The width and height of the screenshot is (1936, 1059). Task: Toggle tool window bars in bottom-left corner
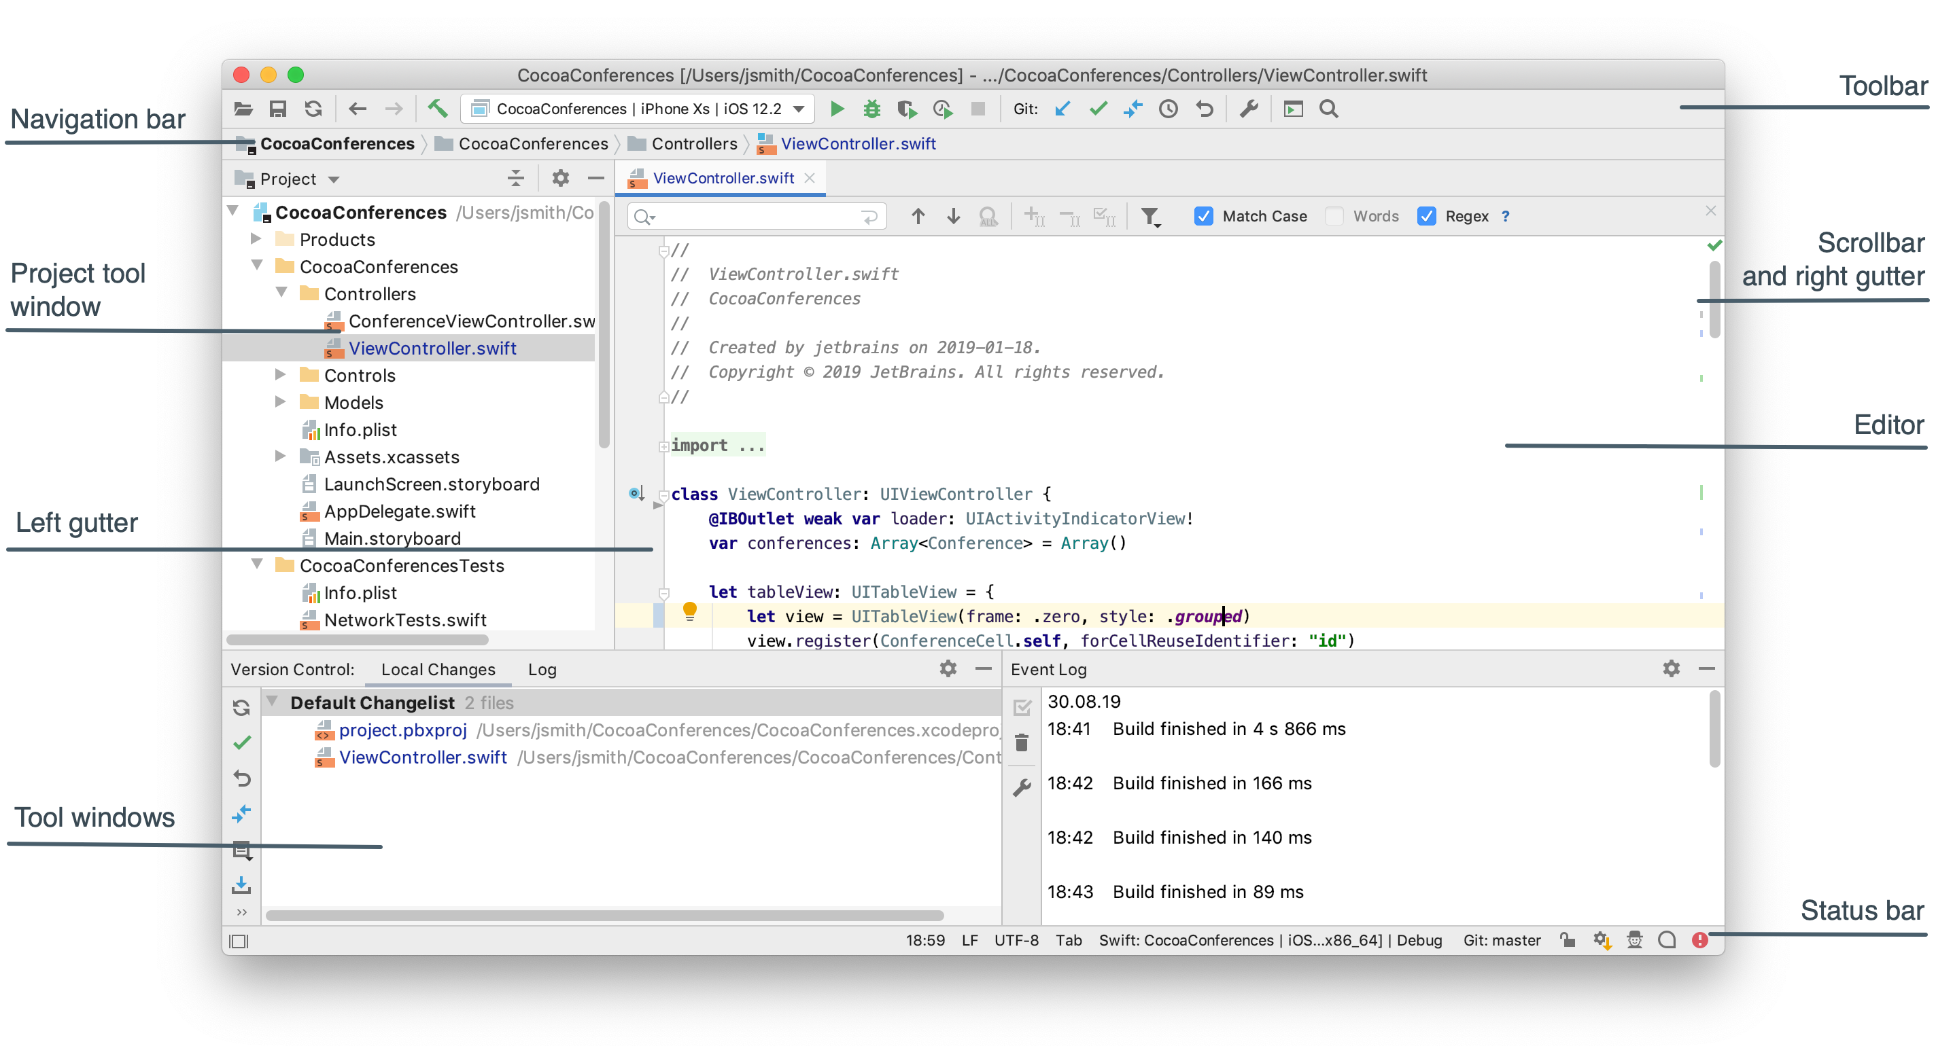click(239, 941)
